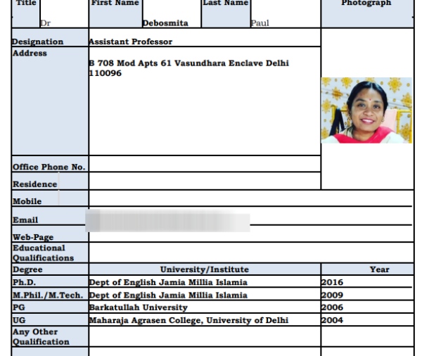The height and width of the screenshot is (356, 422).
Task: Click the year '2006'
Action: (333, 307)
